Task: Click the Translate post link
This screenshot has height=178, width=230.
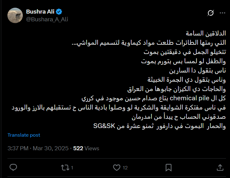Action: click(x=24, y=135)
